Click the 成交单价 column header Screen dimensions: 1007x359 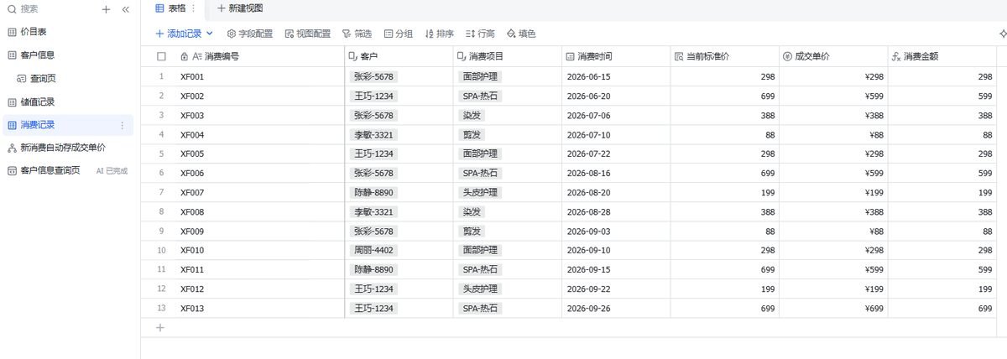pyautogui.click(x=833, y=56)
